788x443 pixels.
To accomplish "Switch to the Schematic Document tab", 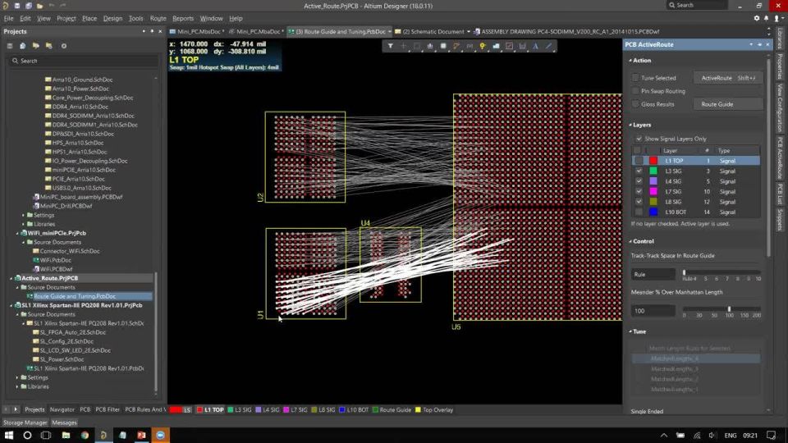I will [x=433, y=31].
